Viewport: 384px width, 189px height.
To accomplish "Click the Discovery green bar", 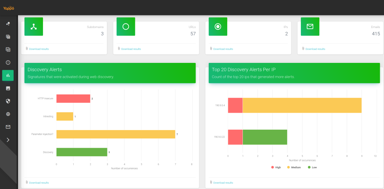I will pos(82,152).
